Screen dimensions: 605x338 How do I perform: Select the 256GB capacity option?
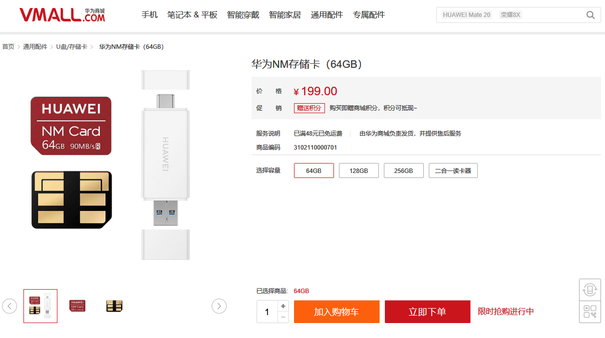coord(403,170)
